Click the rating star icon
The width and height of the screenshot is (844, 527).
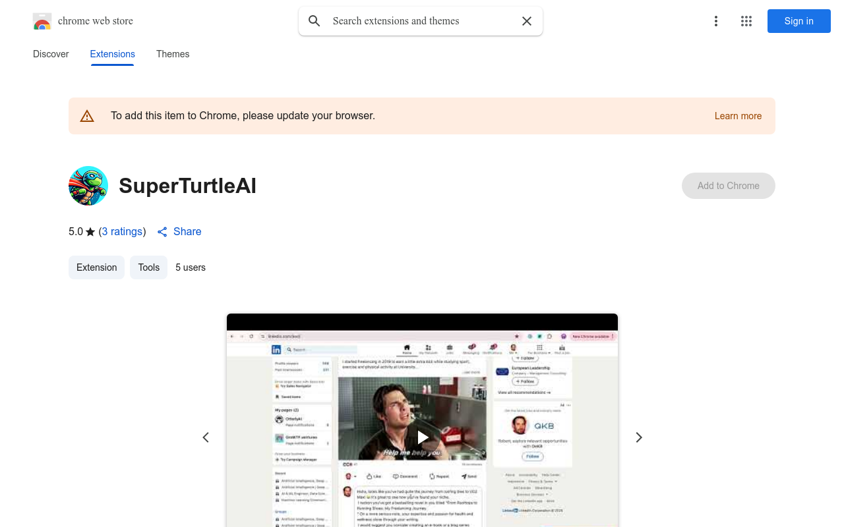(90, 232)
